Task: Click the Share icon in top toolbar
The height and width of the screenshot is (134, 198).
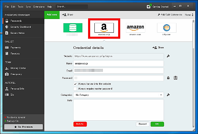Action: [x=64, y=14]
